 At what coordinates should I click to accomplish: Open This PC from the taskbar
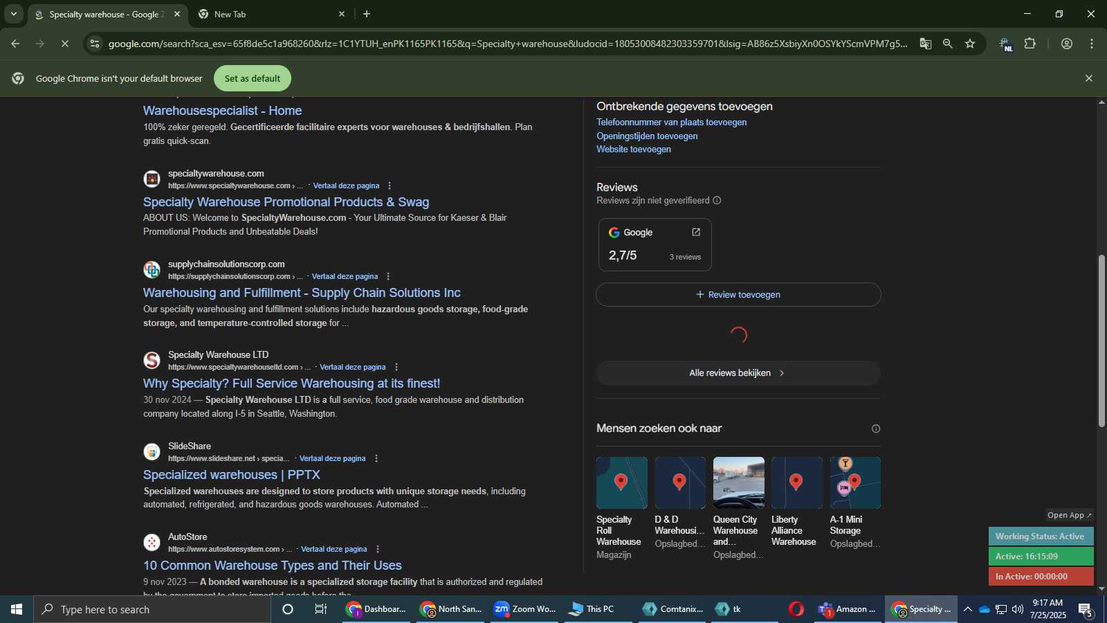[599, 609]
